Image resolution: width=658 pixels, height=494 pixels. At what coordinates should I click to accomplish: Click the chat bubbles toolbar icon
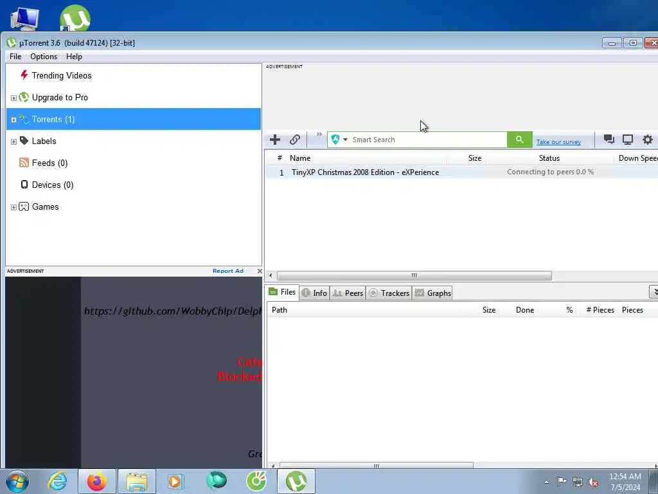pos(609,140)
